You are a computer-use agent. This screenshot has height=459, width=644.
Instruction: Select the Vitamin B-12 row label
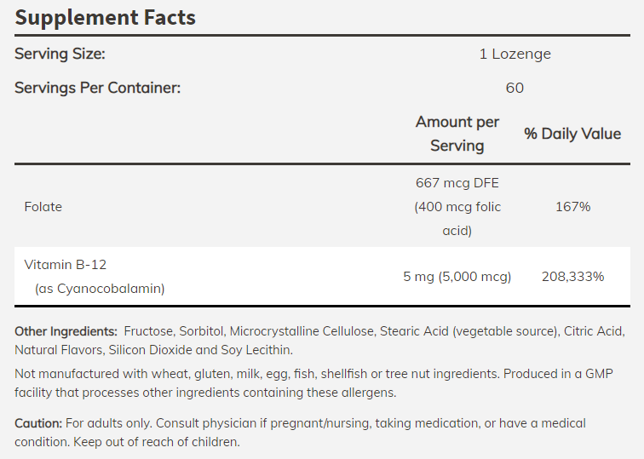click(x=66, y=265)
